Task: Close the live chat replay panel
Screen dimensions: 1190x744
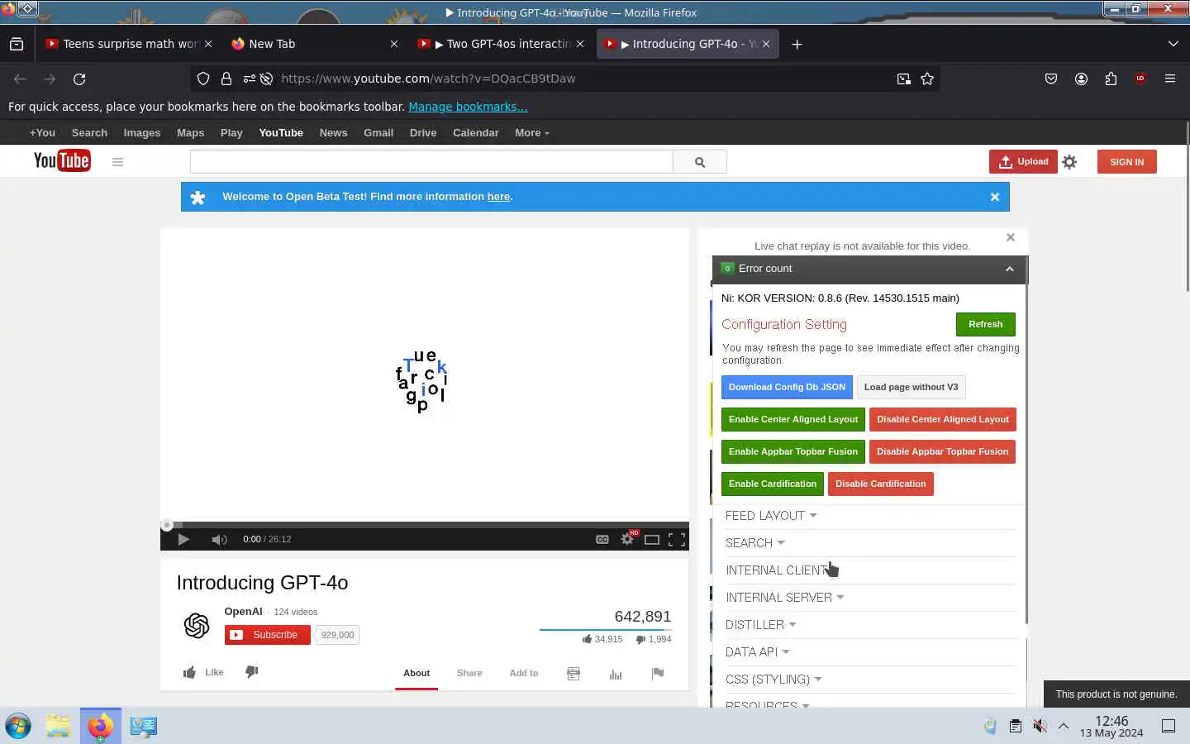Action: [1011, 237]
